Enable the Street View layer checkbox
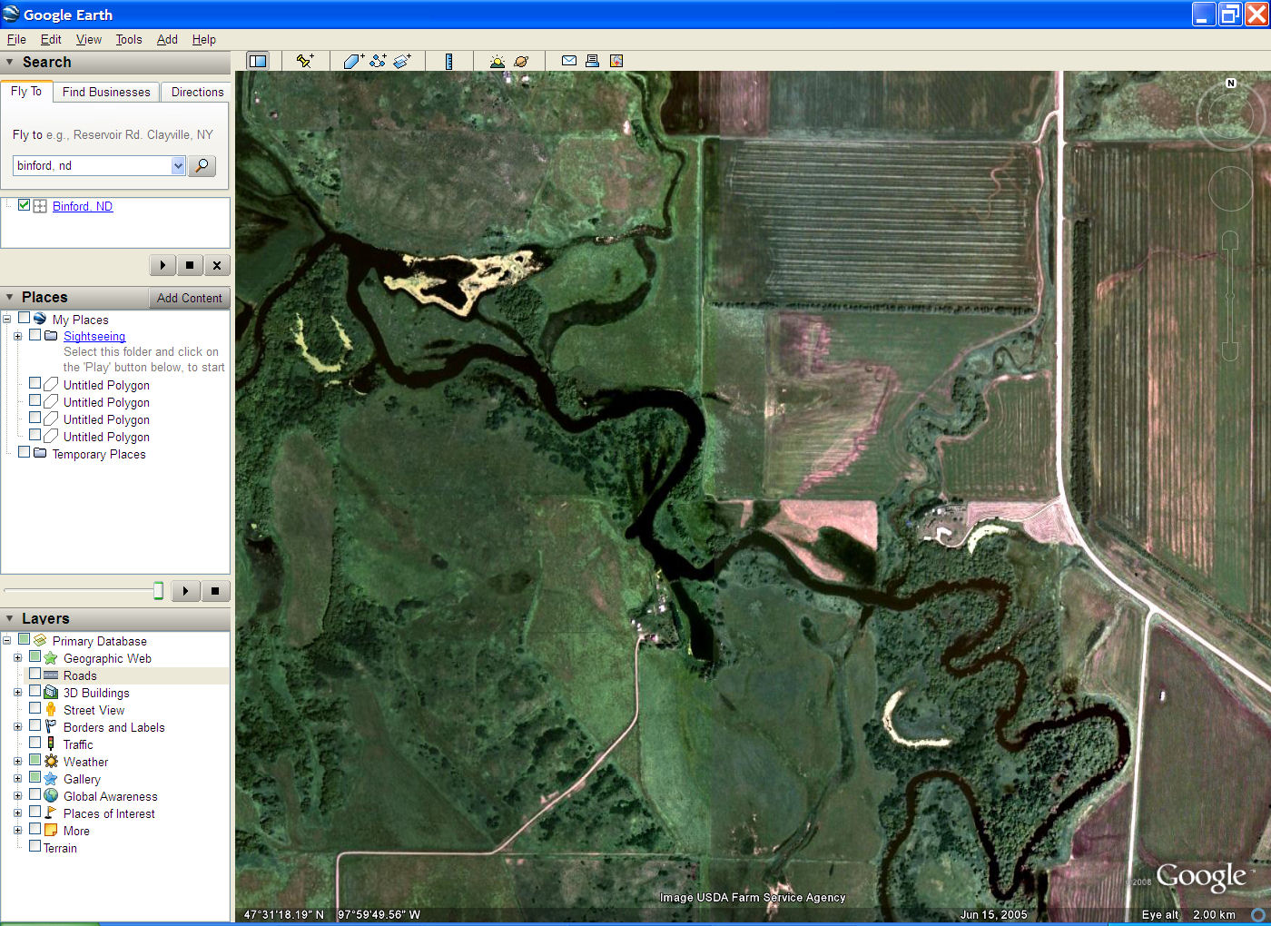 (34, 709)
